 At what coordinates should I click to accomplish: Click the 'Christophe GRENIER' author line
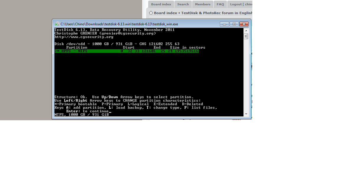coord(105,33)
